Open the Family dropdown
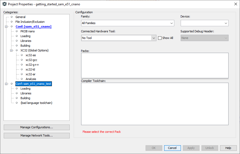Viewport: 240px width, 154px height. (172, 23)
